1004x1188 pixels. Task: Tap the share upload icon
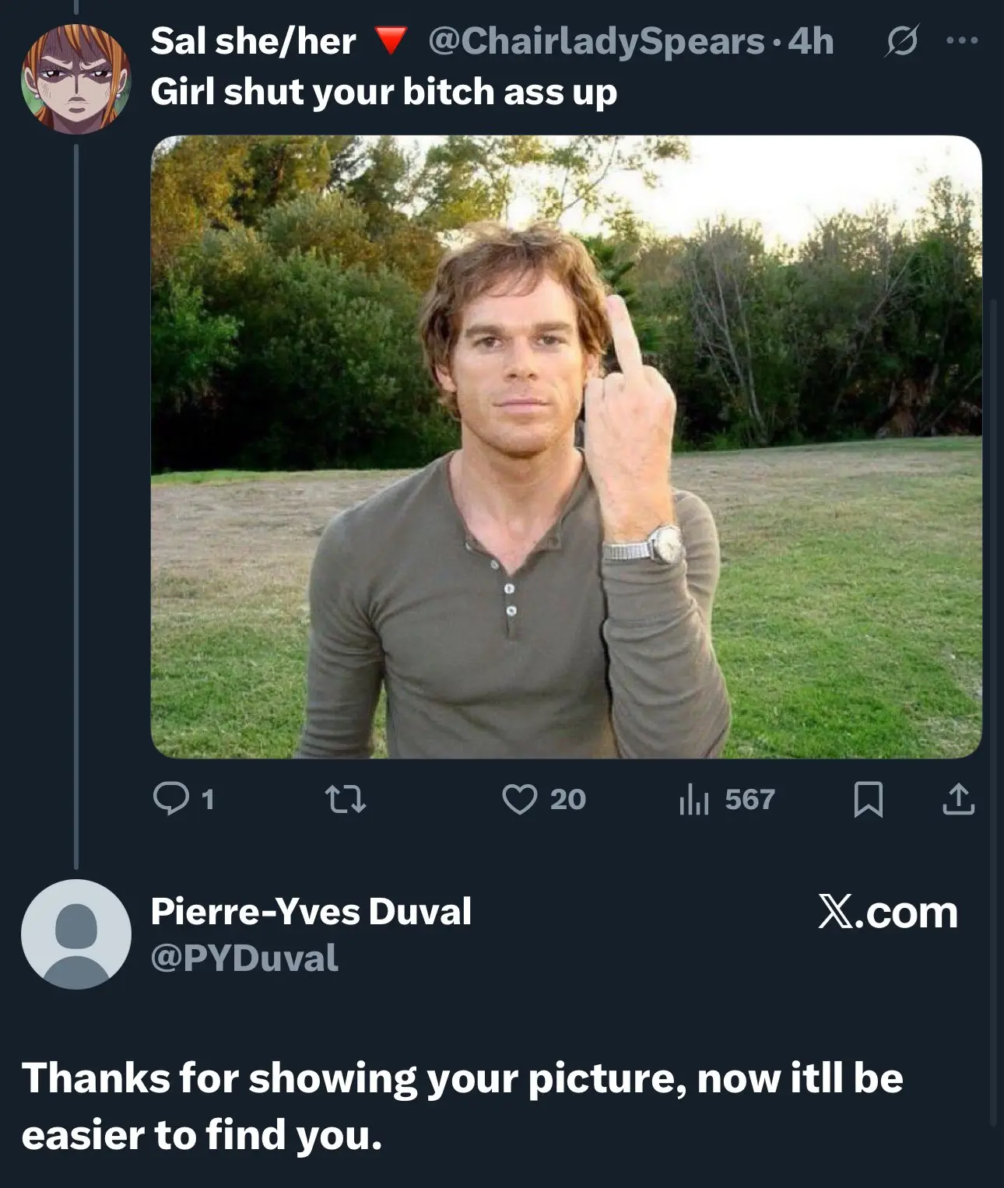(958, 799)
